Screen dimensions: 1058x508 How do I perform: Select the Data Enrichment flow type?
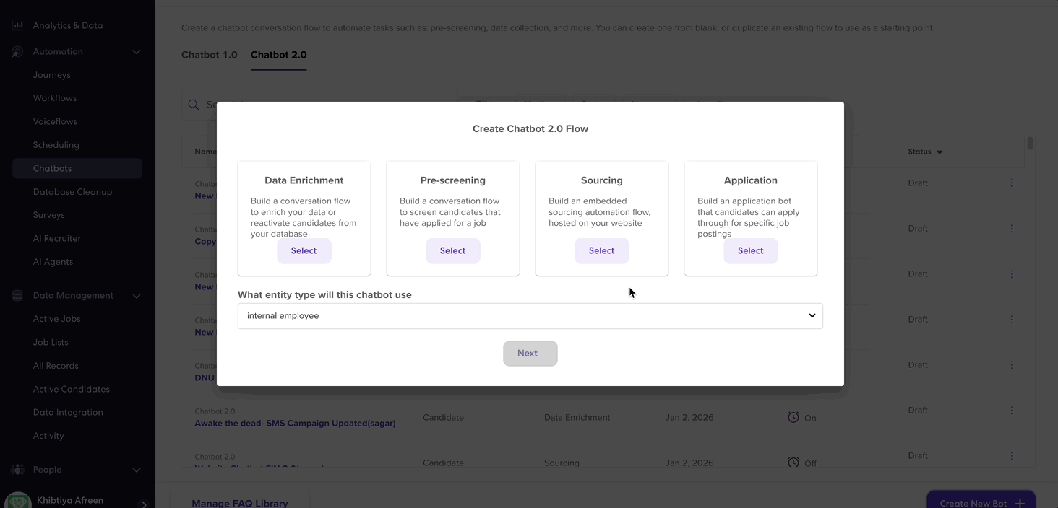[x=304, y=250]
